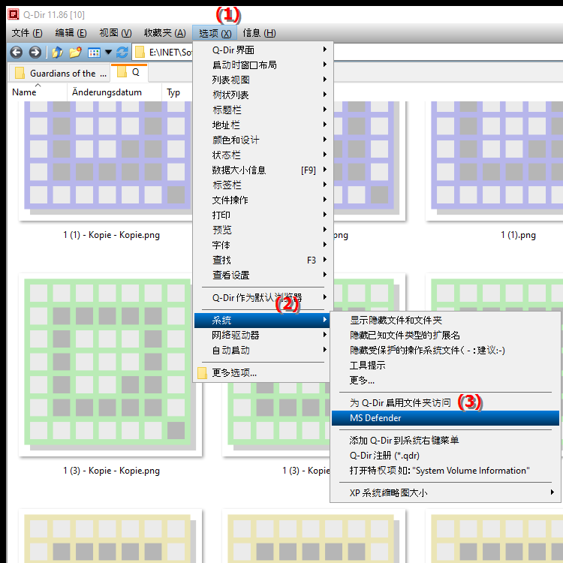563x563 pixels.
Task: Click the 更多... submenu entry
Action: [x=445, y=381]
